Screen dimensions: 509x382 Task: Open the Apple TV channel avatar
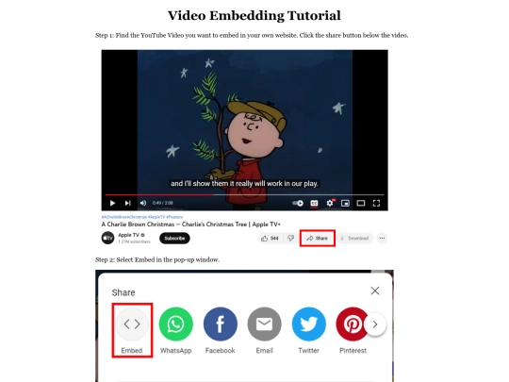107,238
